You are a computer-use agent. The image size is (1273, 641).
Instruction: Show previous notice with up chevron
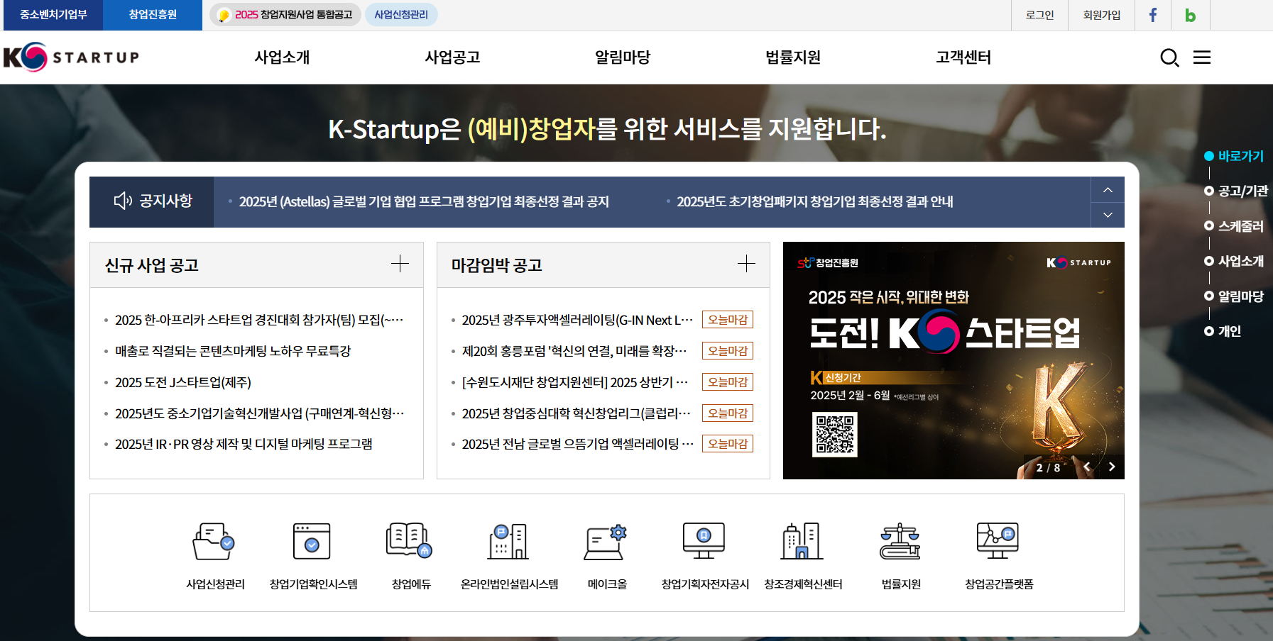click(x=1108, y=190)
